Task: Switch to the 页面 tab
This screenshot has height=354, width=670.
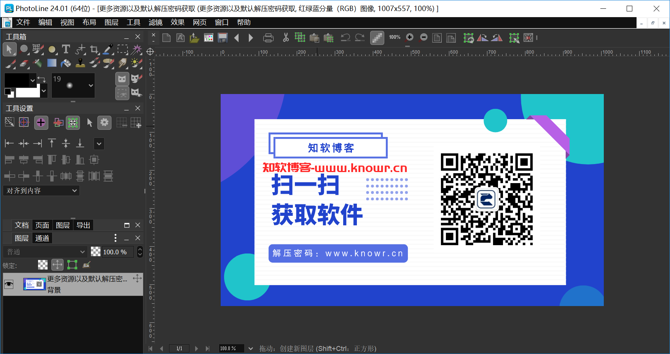Action: pos(42,225)
